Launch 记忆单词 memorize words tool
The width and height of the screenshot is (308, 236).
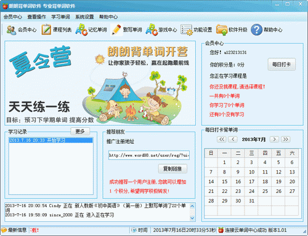pyautogui.click(x=81, y=30)
